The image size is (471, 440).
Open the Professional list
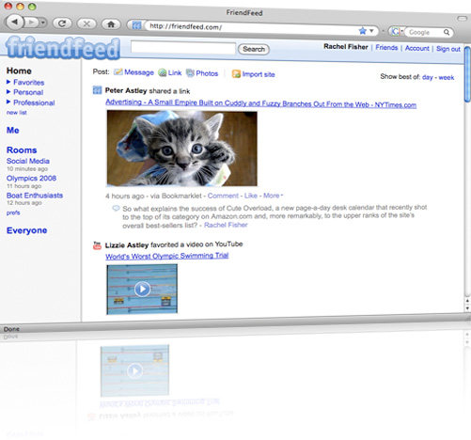point(34,102)
